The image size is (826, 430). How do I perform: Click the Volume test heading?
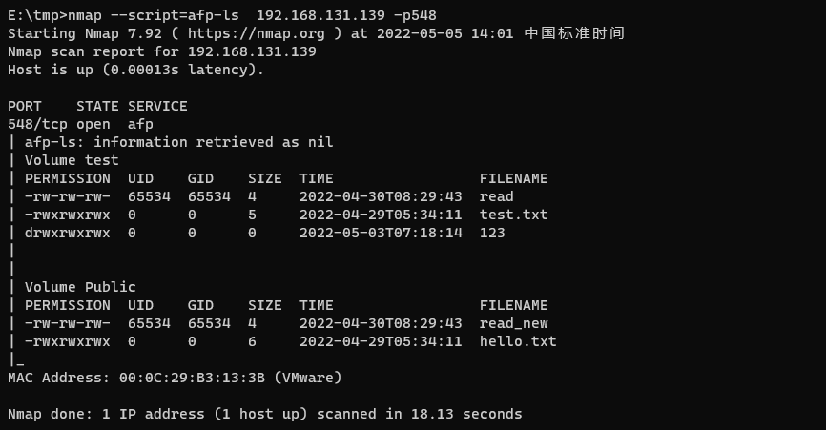coord(72,160)
